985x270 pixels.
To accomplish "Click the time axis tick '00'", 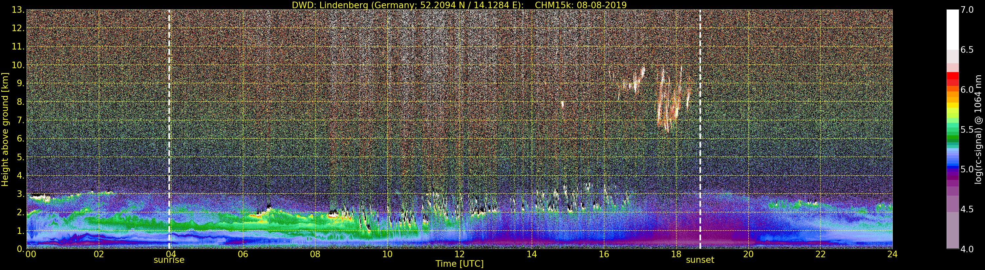I will [x=31, y=254].
